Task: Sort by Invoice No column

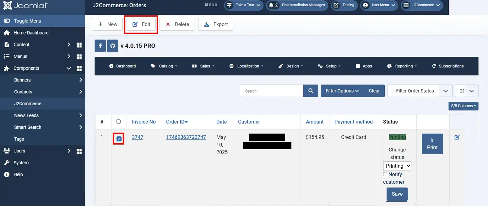Action: tap(144, 122)
